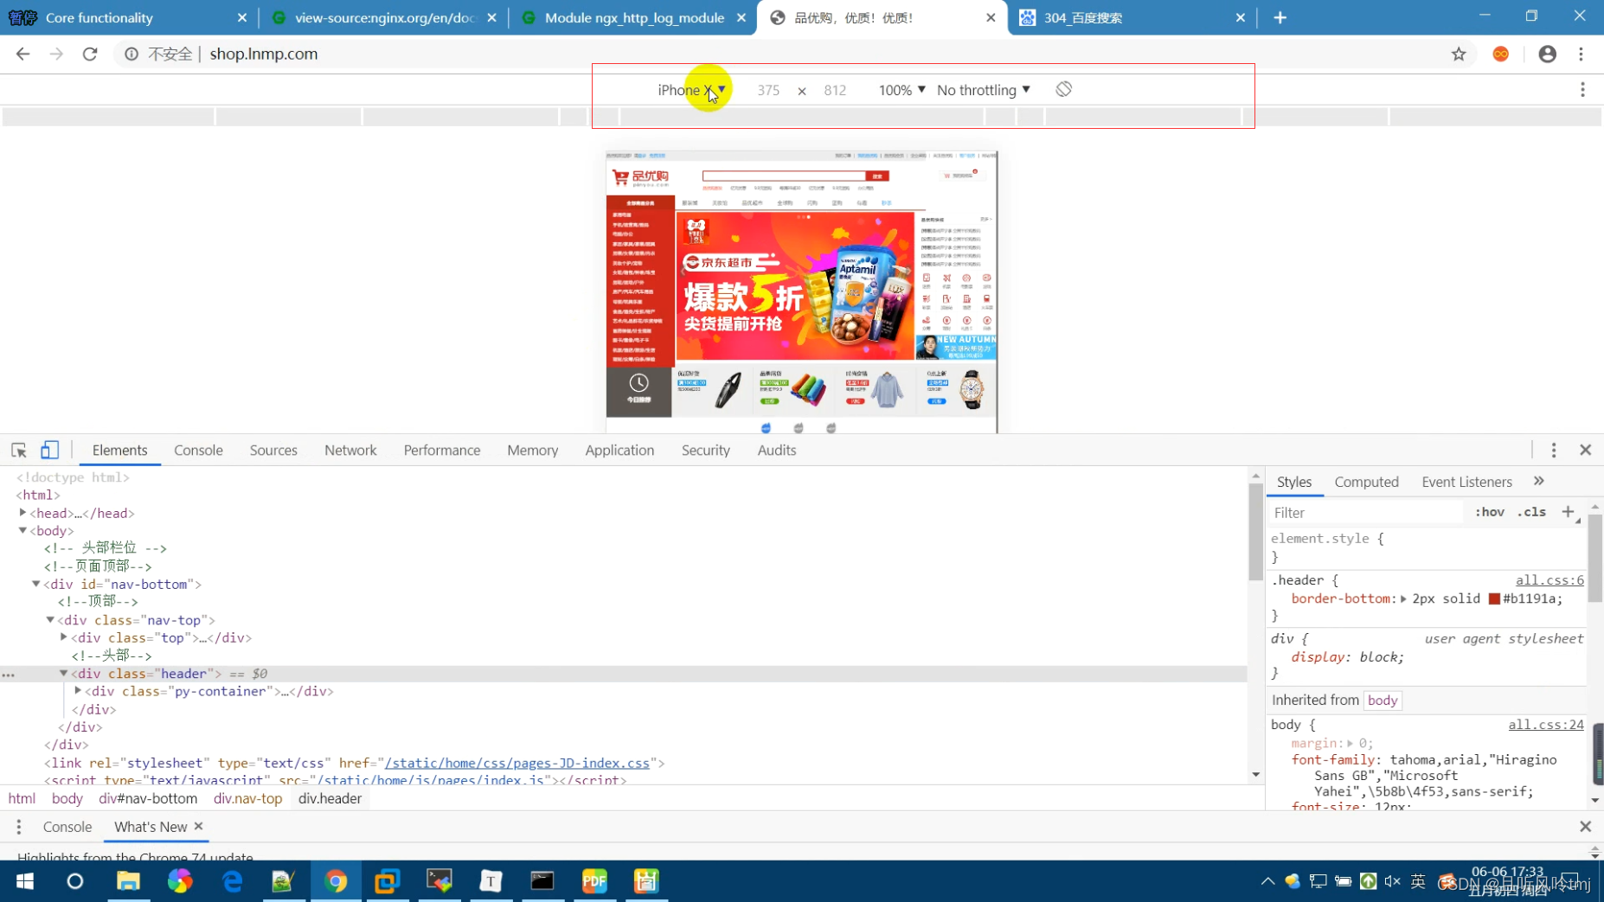This screenshot has width=1604, height=902.
Task: Toggle the :hov element state panel
Action: (x=1490, y=512)
